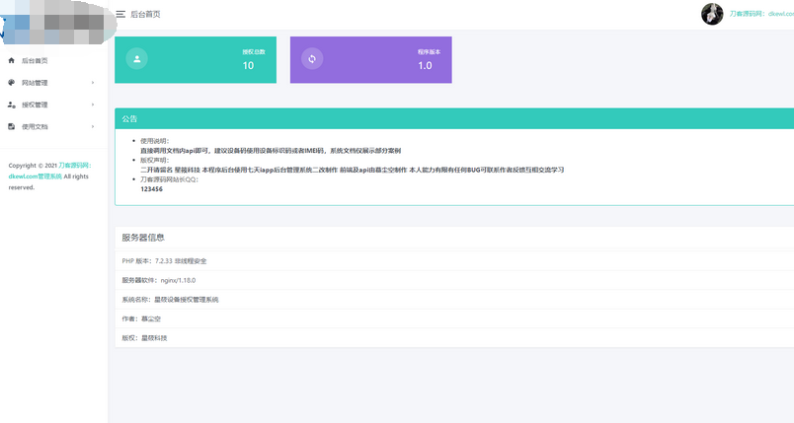Click the 后台首页 title in the header
Viewport: 794px width, 423px height.
tap(145, 14)
